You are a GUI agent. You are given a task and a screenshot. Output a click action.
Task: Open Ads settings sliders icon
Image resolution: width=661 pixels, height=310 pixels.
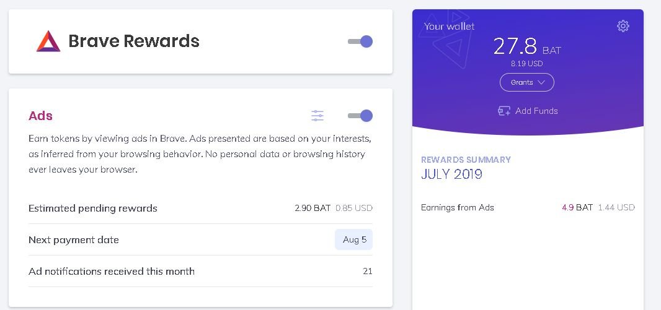tap(317, 116)
